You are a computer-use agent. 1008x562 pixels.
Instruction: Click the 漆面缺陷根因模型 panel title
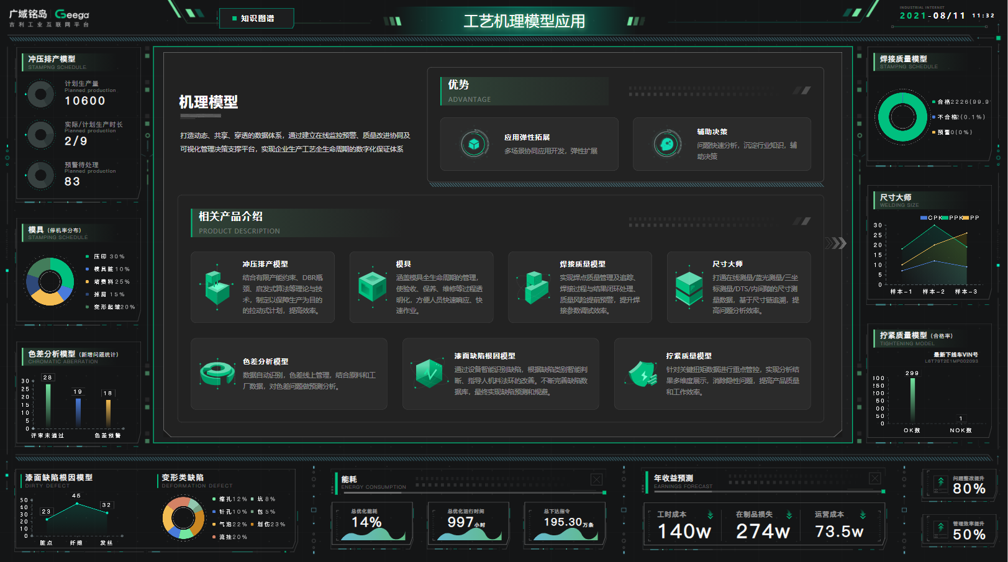coord(59,478)
